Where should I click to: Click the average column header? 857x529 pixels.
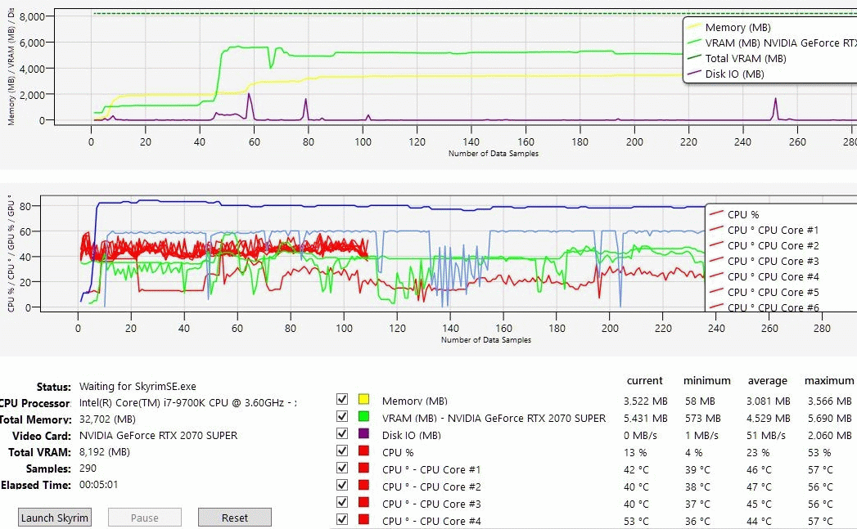767,380
